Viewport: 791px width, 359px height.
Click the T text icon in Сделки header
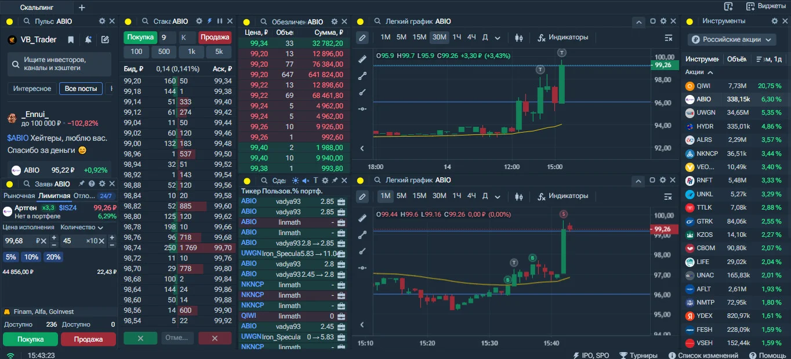pos(315,181)
